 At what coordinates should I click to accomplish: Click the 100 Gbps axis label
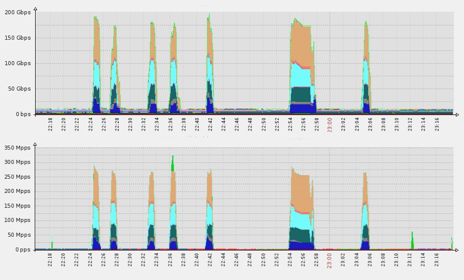coord(16,63)
